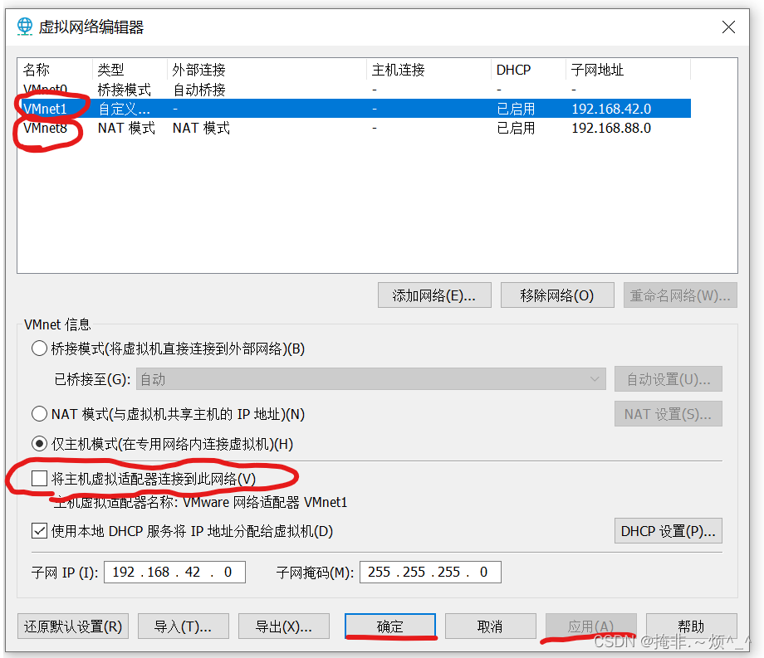Click the 子网掩码 input field
Viewport: 764px width, 658px height.
[430, 572]
